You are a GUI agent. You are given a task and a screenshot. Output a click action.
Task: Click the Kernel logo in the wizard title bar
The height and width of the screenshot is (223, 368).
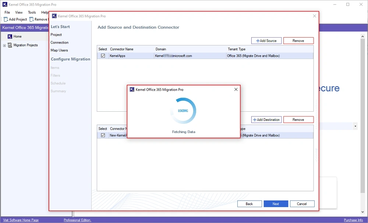tap(54, 16)
